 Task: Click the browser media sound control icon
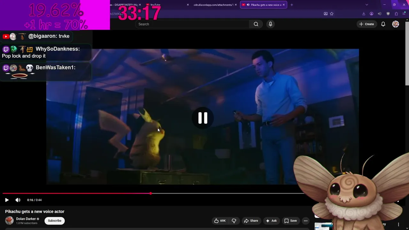point(380,14)
